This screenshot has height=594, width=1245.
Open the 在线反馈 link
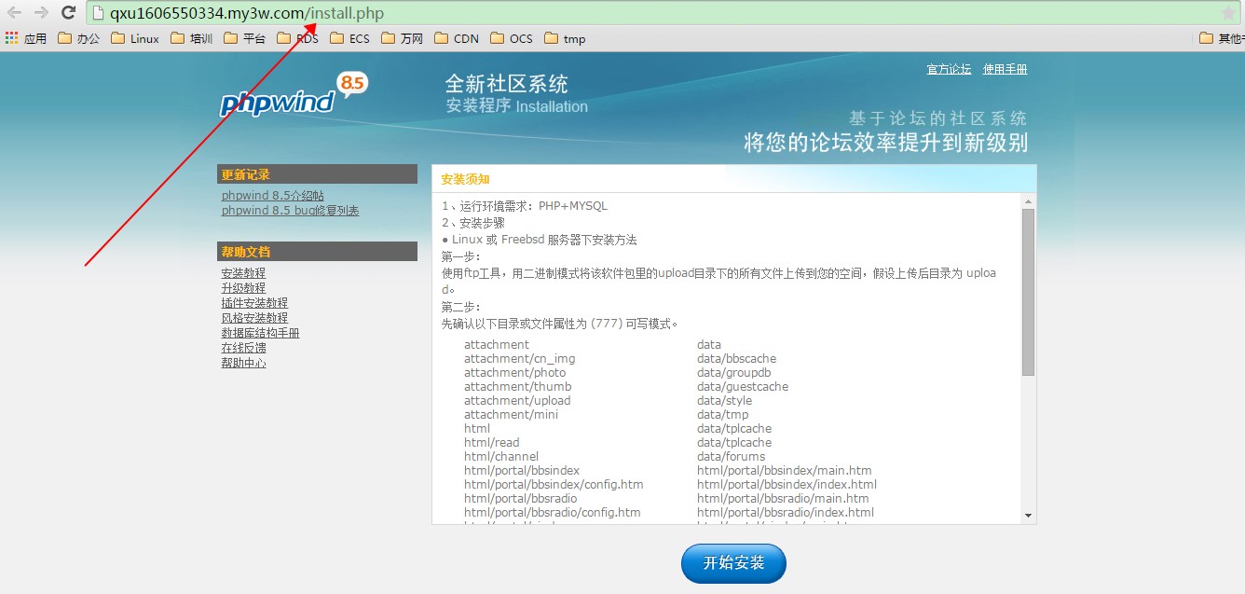pyautogui.click(x=243, y=348)
